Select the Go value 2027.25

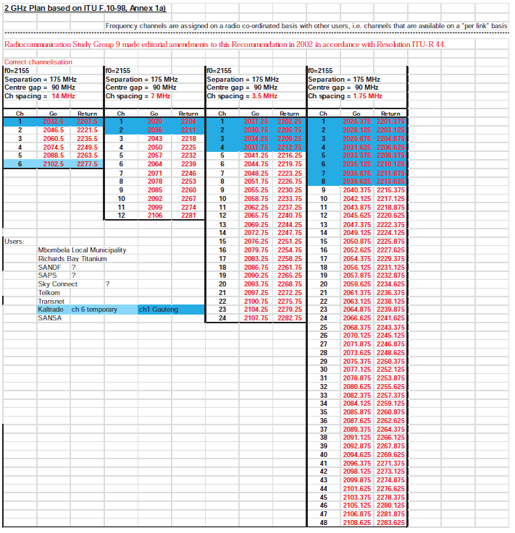[x=256, y=121]
